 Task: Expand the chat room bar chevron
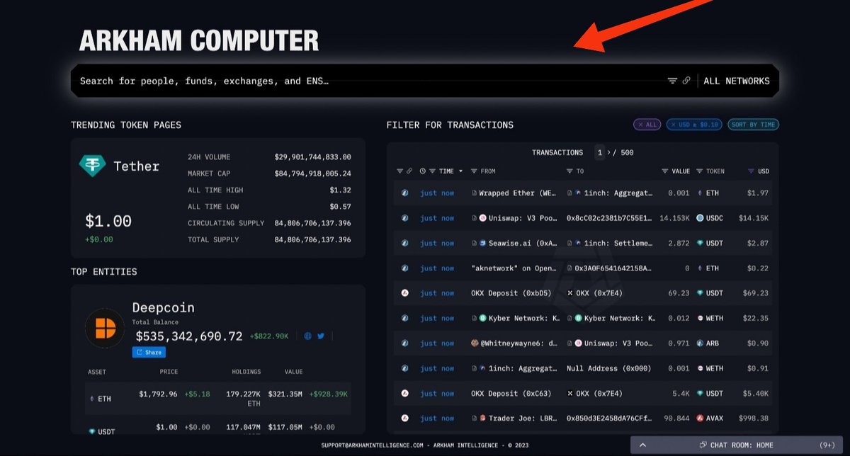click(x=642, y=445)
